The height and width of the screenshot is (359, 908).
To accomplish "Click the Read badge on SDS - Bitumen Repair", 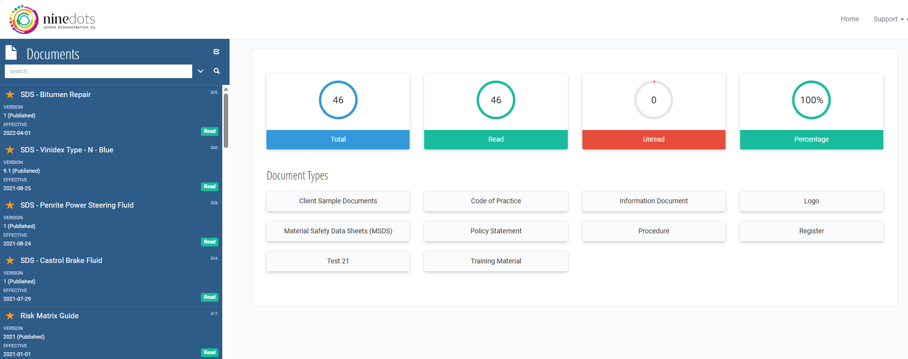I will tap(210, 131).
